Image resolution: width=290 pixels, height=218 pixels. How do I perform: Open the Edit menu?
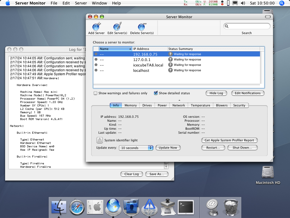click(66, 3)
